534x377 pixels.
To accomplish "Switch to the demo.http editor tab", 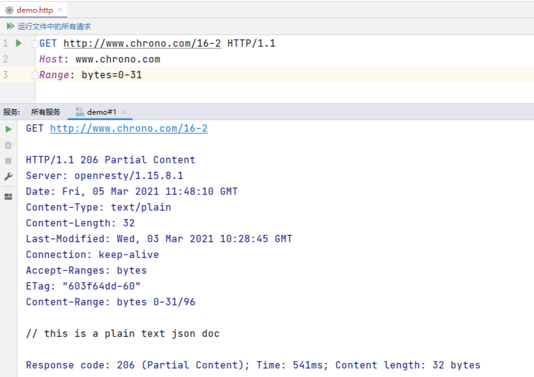I will tap(35, 10).
